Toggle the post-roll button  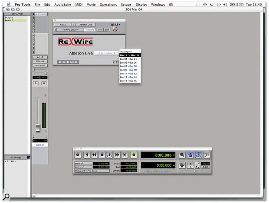coord(83,167)
